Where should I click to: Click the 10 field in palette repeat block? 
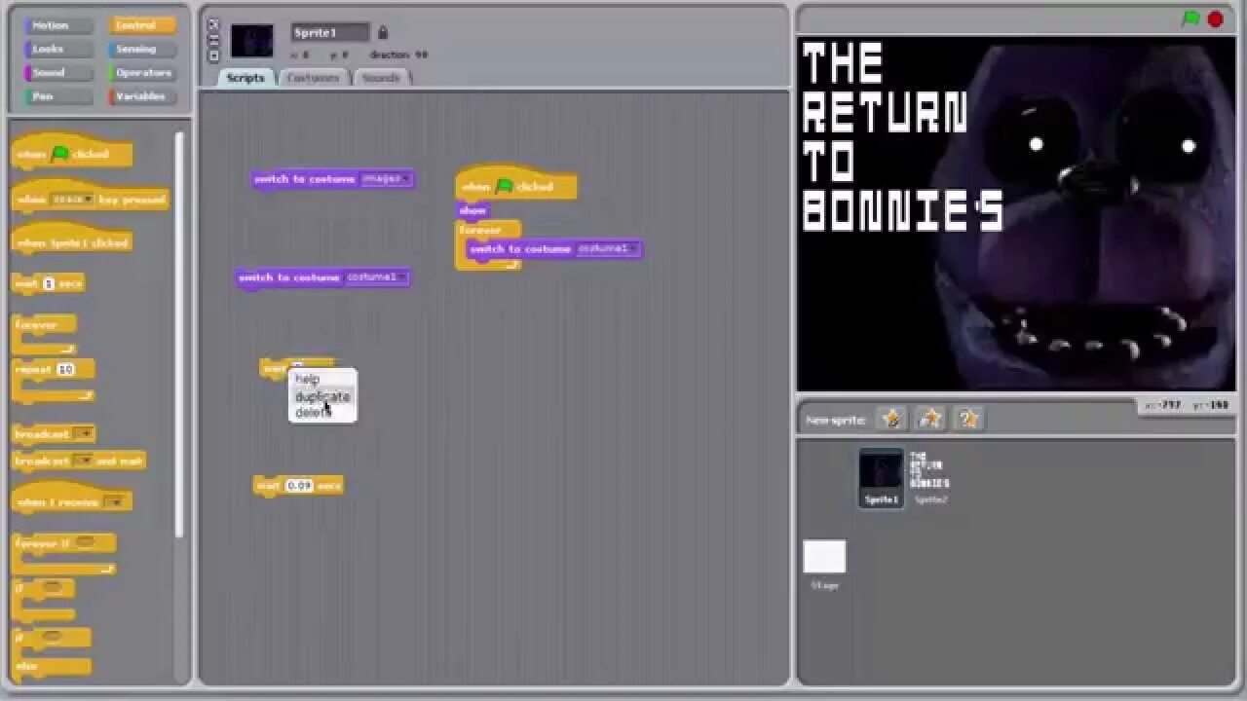[x=65, y=370]
